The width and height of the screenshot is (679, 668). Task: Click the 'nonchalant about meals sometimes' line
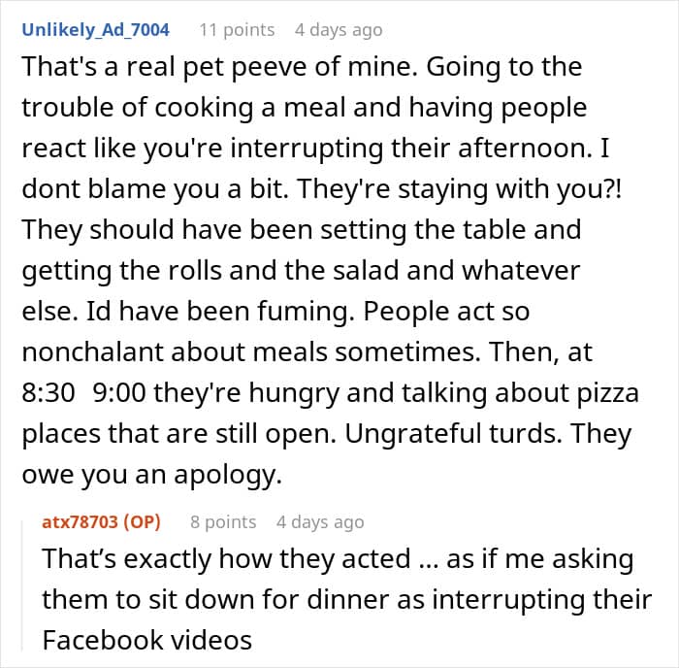pos(251,352)
